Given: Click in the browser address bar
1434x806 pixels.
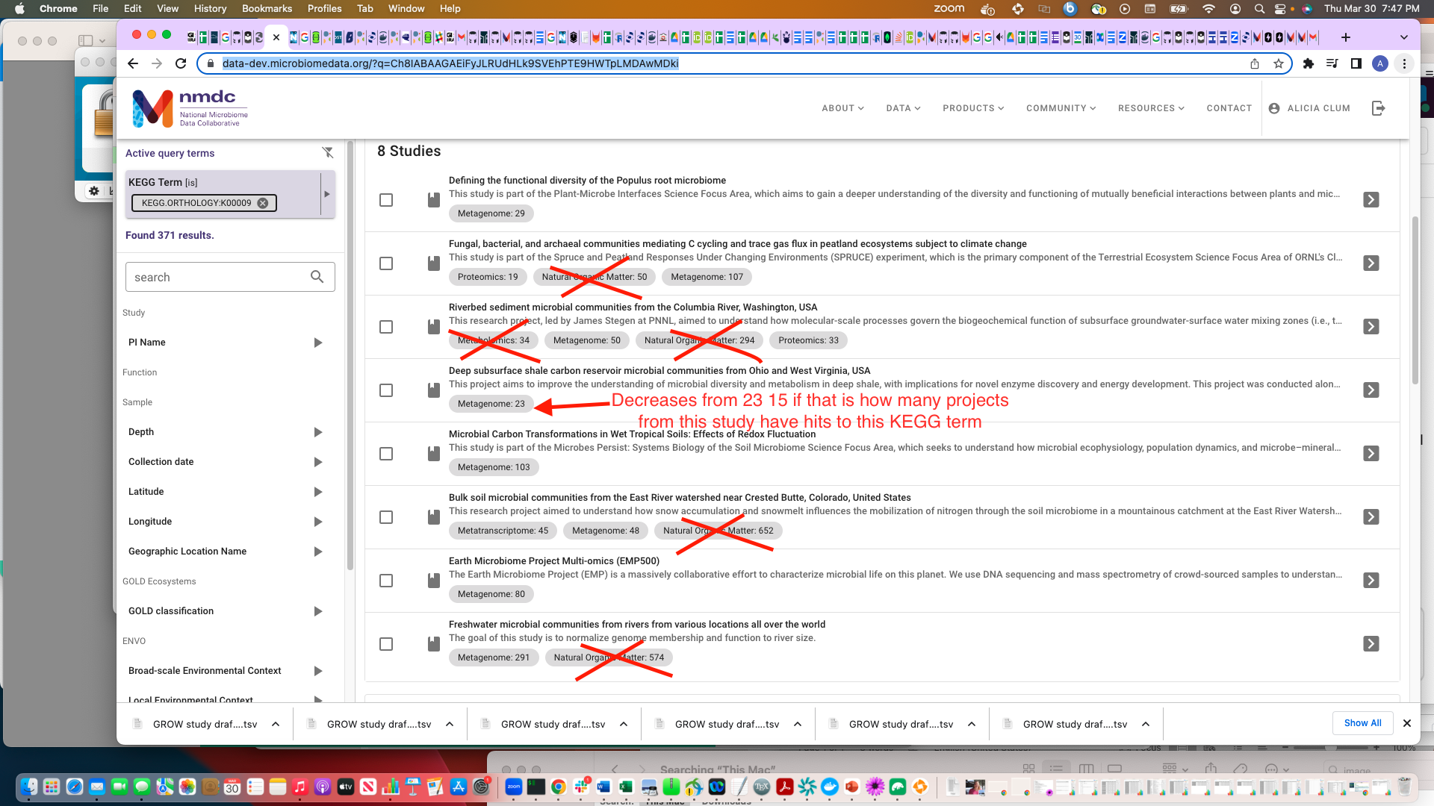Looking at the screenshot, I should (448, 63).
